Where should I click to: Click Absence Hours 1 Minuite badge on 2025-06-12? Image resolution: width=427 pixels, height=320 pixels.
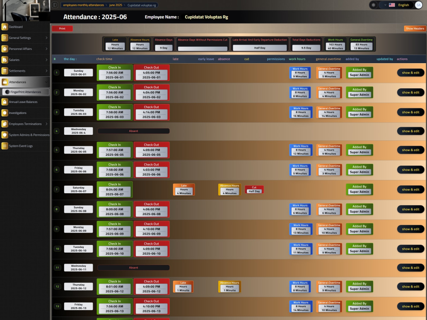point(230,287)
